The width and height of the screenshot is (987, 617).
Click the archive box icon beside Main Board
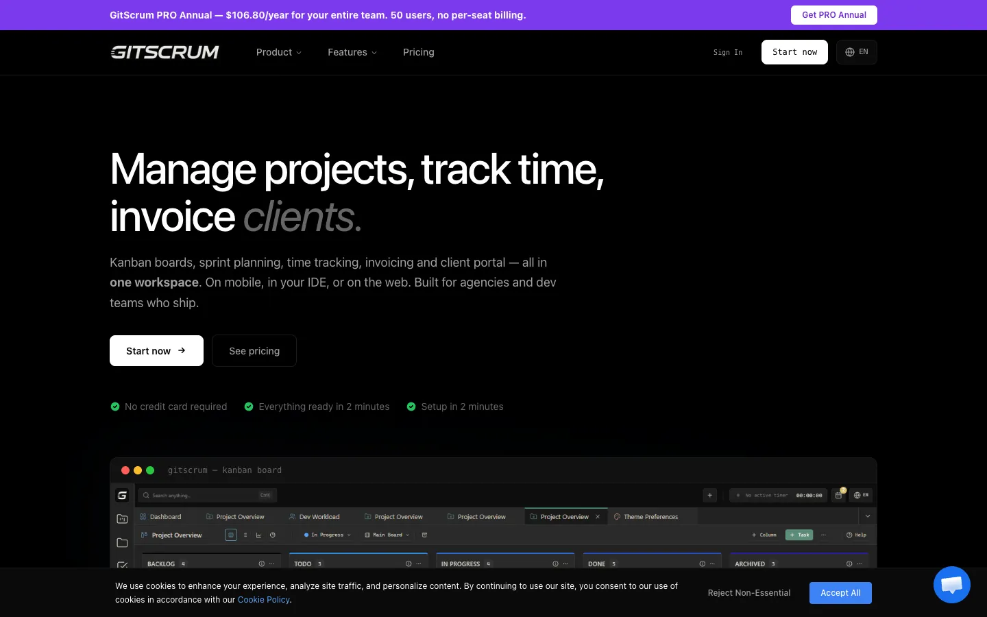(424, 535)
